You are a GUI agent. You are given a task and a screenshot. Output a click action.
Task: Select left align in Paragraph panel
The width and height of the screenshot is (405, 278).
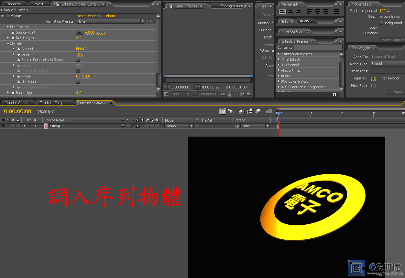click(x=283, y=11)
